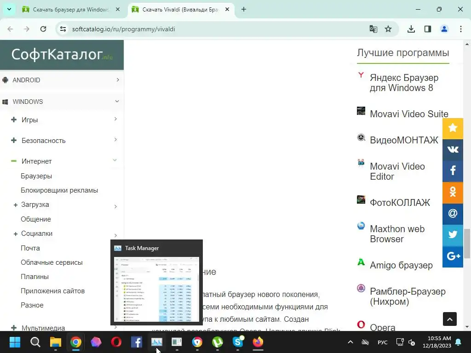This screenshot has width=471, height=353.
Task: Open the Chrome downloads icon
Action: tap(411, 29)
